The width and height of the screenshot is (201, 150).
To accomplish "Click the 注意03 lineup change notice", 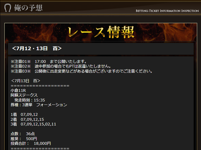I will point(82,71).
